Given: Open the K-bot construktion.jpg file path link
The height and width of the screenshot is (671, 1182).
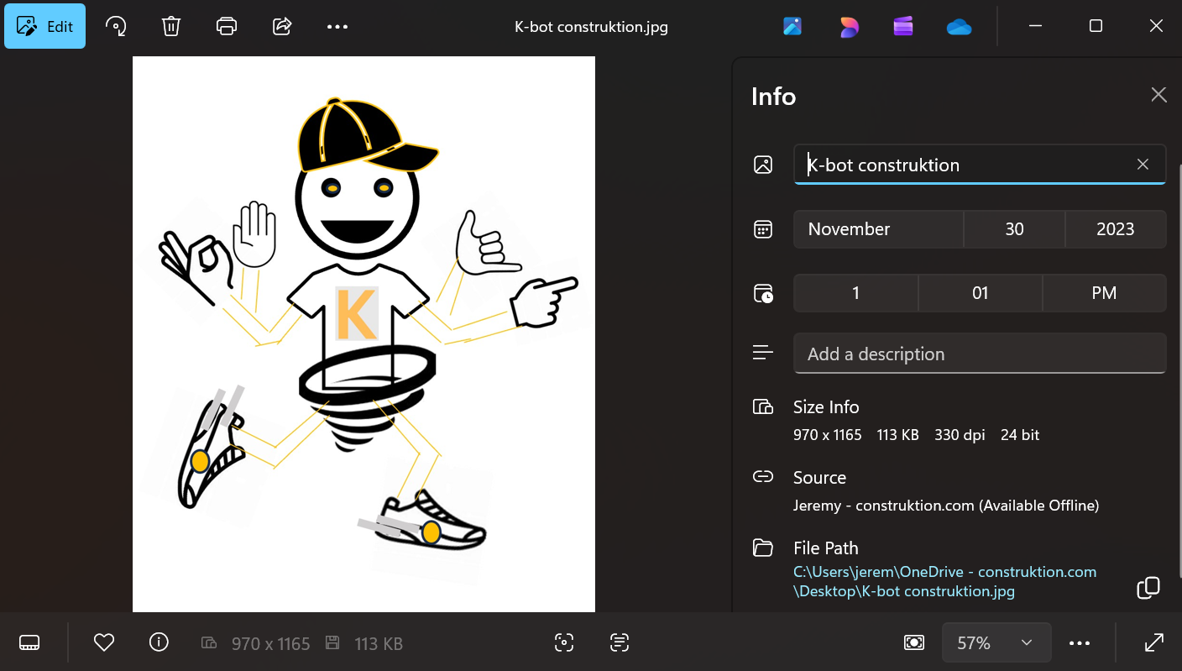Looking at the screenshot, I should pyautogui.click(x=945, y=581).
